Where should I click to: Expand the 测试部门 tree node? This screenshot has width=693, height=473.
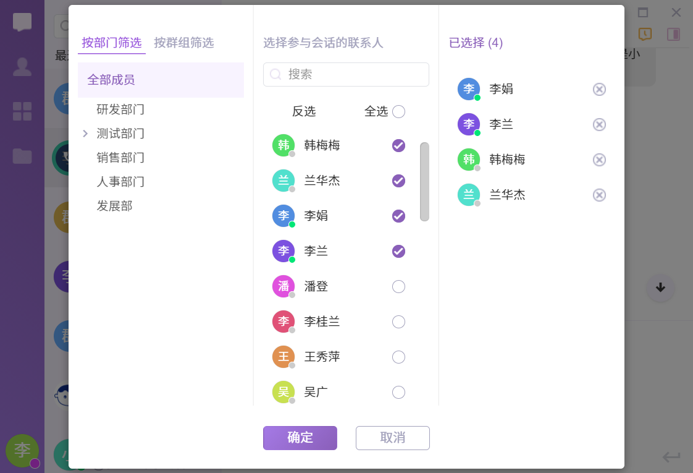[x=85, y=134]
